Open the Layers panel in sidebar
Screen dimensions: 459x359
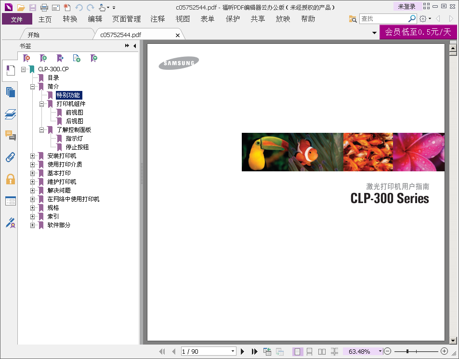[x=10, y=114]
